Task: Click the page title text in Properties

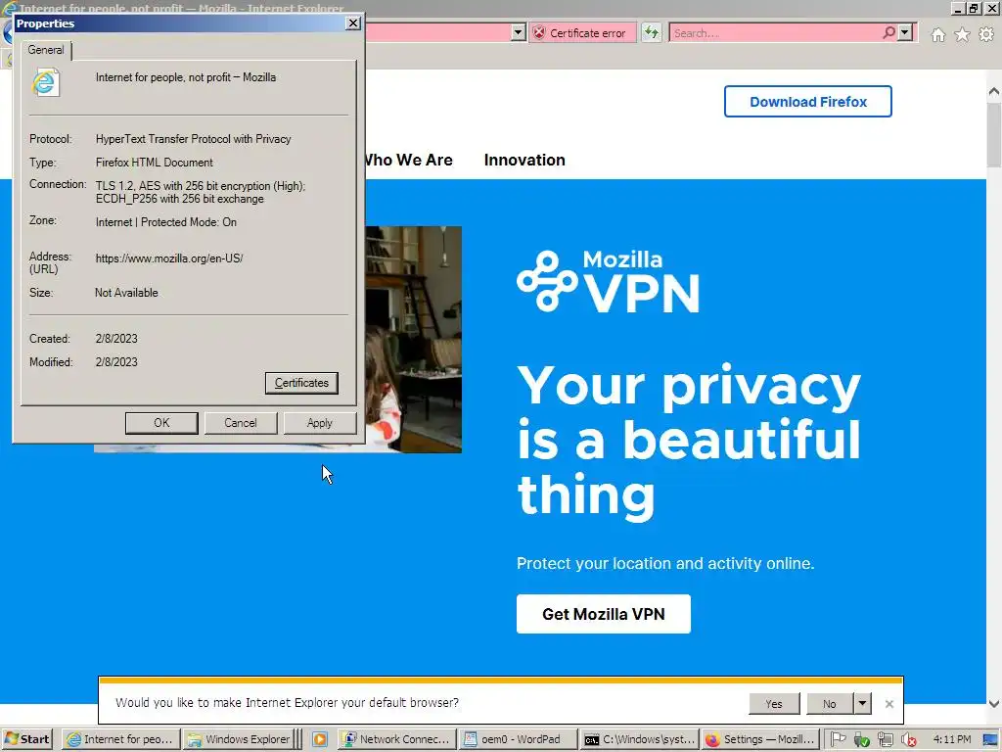Action: coord(186,77)
